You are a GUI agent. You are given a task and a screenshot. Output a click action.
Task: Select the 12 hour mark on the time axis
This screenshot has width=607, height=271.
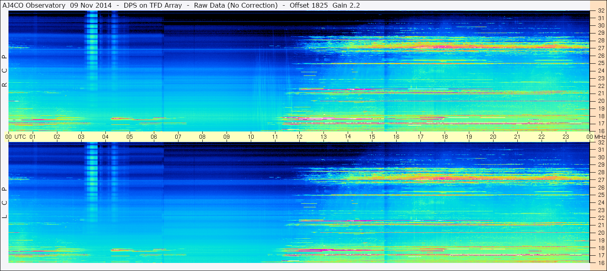[299, 137]
